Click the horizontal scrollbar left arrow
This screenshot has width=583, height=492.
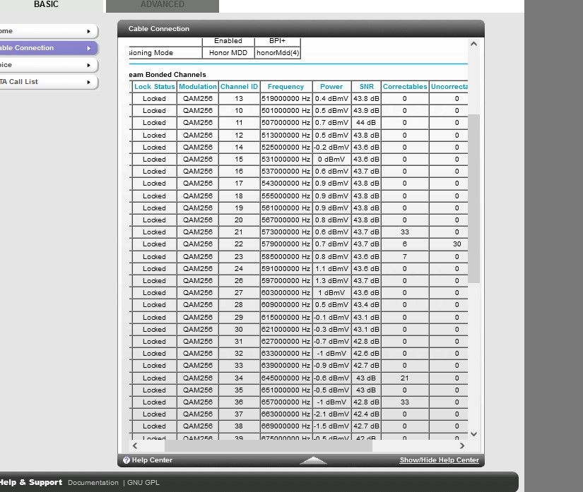point(135,446)
